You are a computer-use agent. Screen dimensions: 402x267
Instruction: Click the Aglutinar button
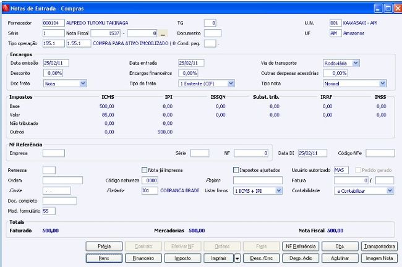pyautogui.click(x=340, y=259)
